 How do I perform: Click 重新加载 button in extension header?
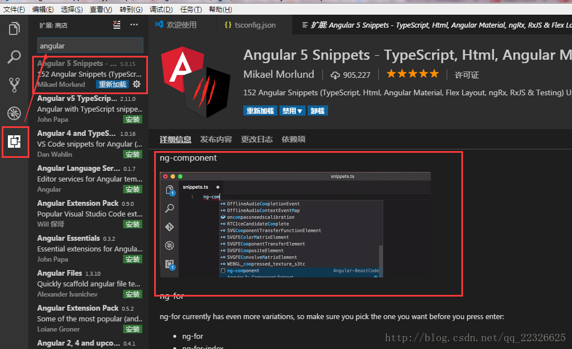click(260, 111)
